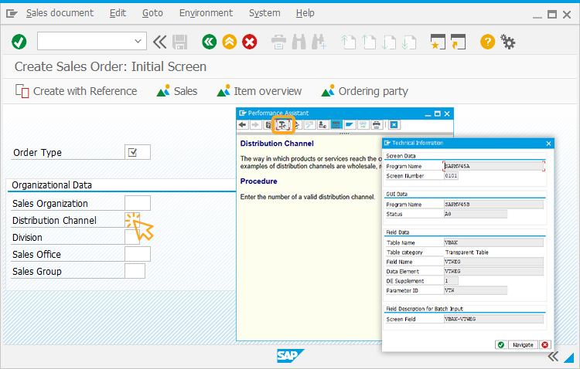Open Customize Local Layout gear icon
Viewport: 580px width, 369px height.
507,42
